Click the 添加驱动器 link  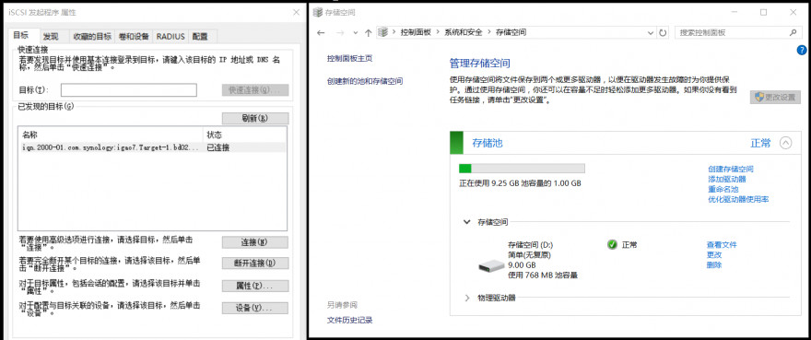pyautogui.click(x=727, y=179)
